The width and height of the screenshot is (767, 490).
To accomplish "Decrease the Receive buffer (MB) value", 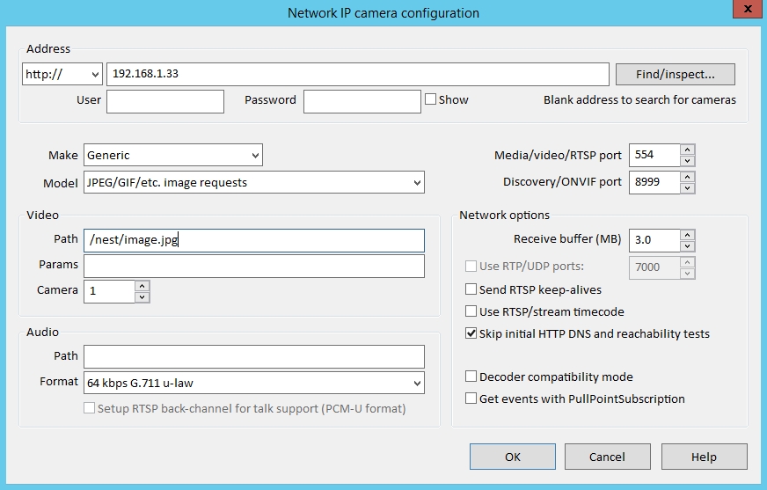I will pyautogui.click(x=688, y=246).
